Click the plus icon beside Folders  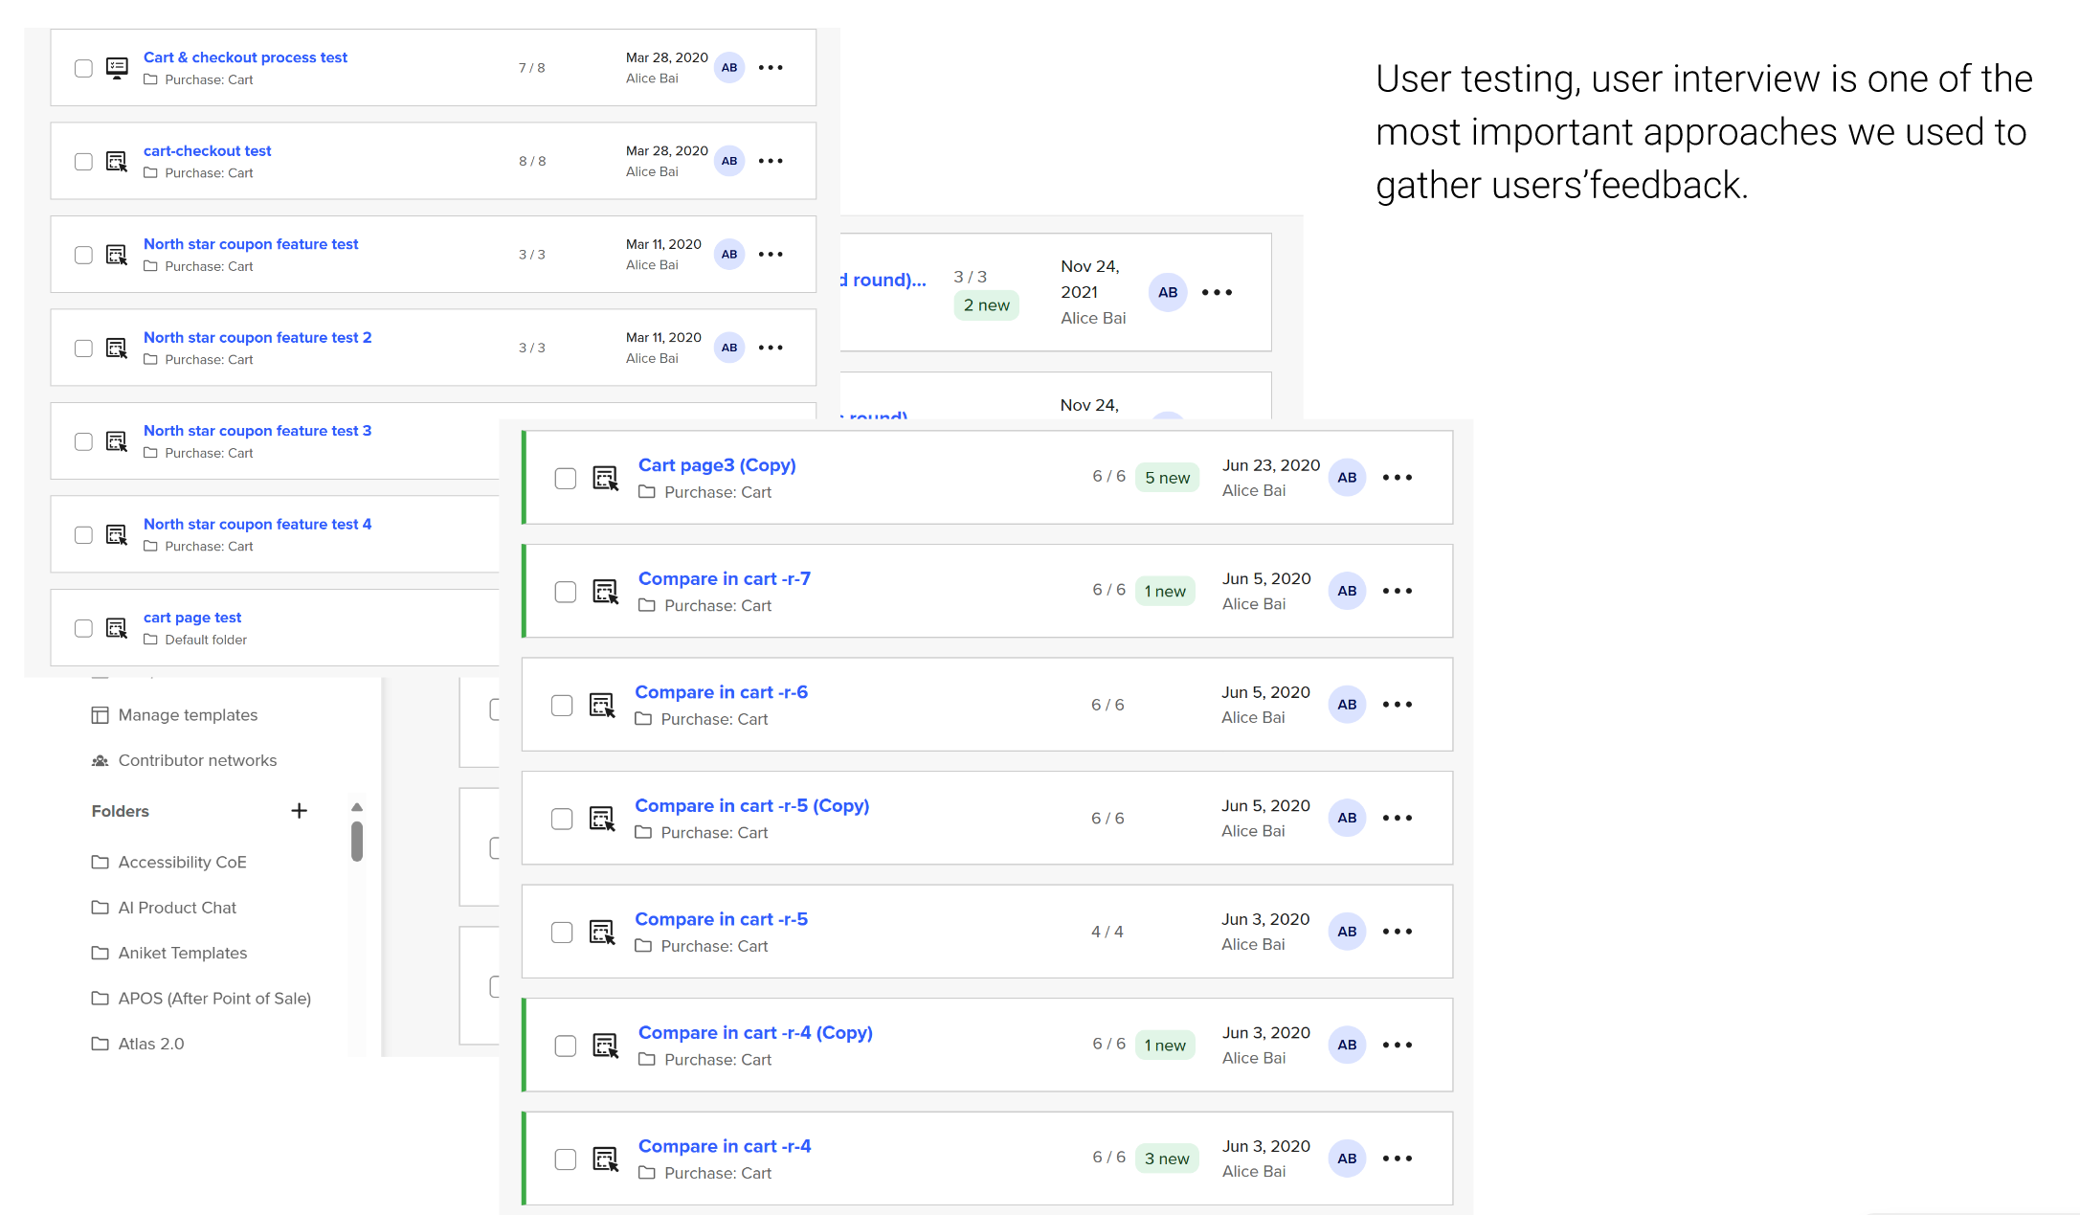(x=299, y=811)
